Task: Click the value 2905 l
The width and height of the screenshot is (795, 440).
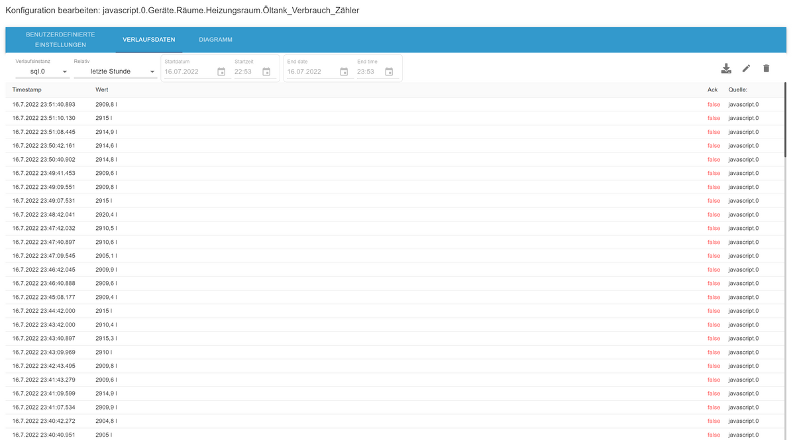Action: (104, 435)
